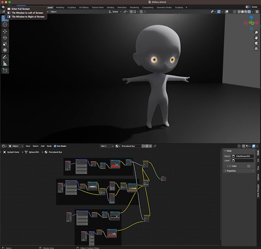Select the Add Cube tool
The width and height of the screenshot is (261, 249).
5,70
